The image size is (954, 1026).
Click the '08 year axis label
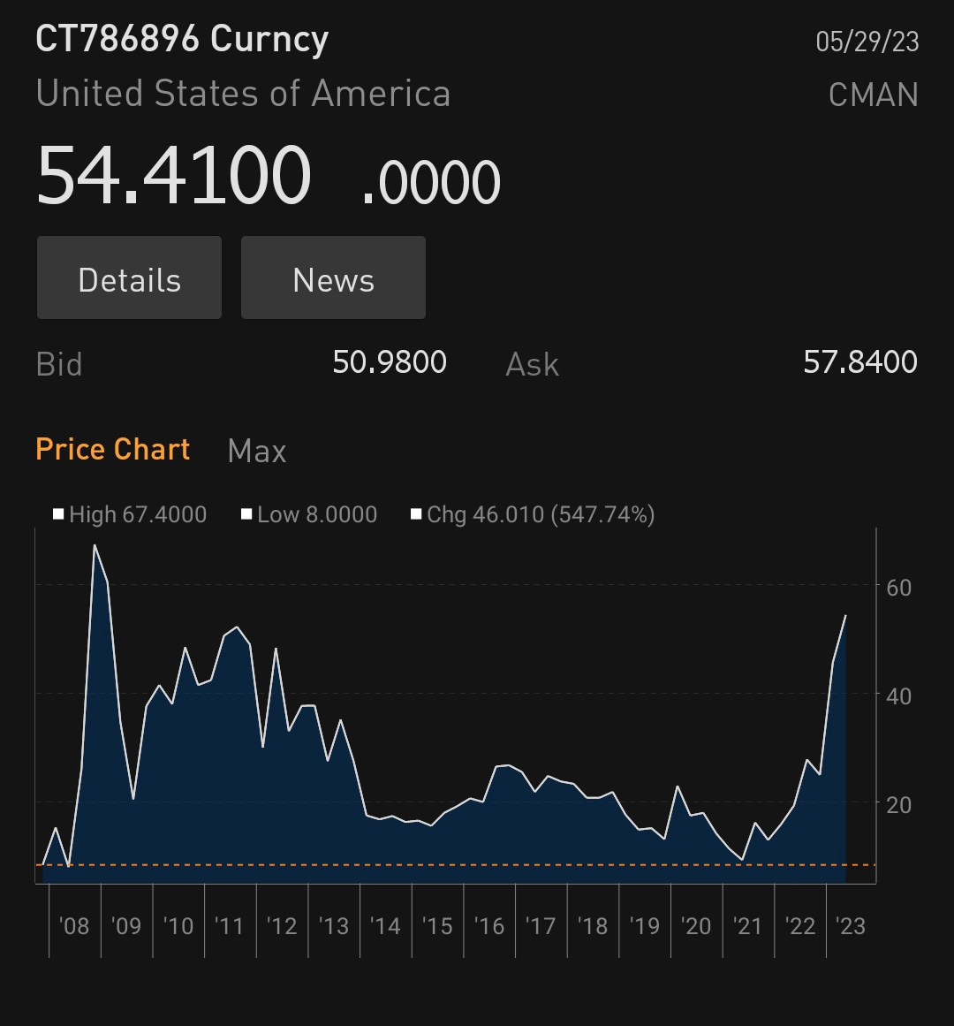74,926
